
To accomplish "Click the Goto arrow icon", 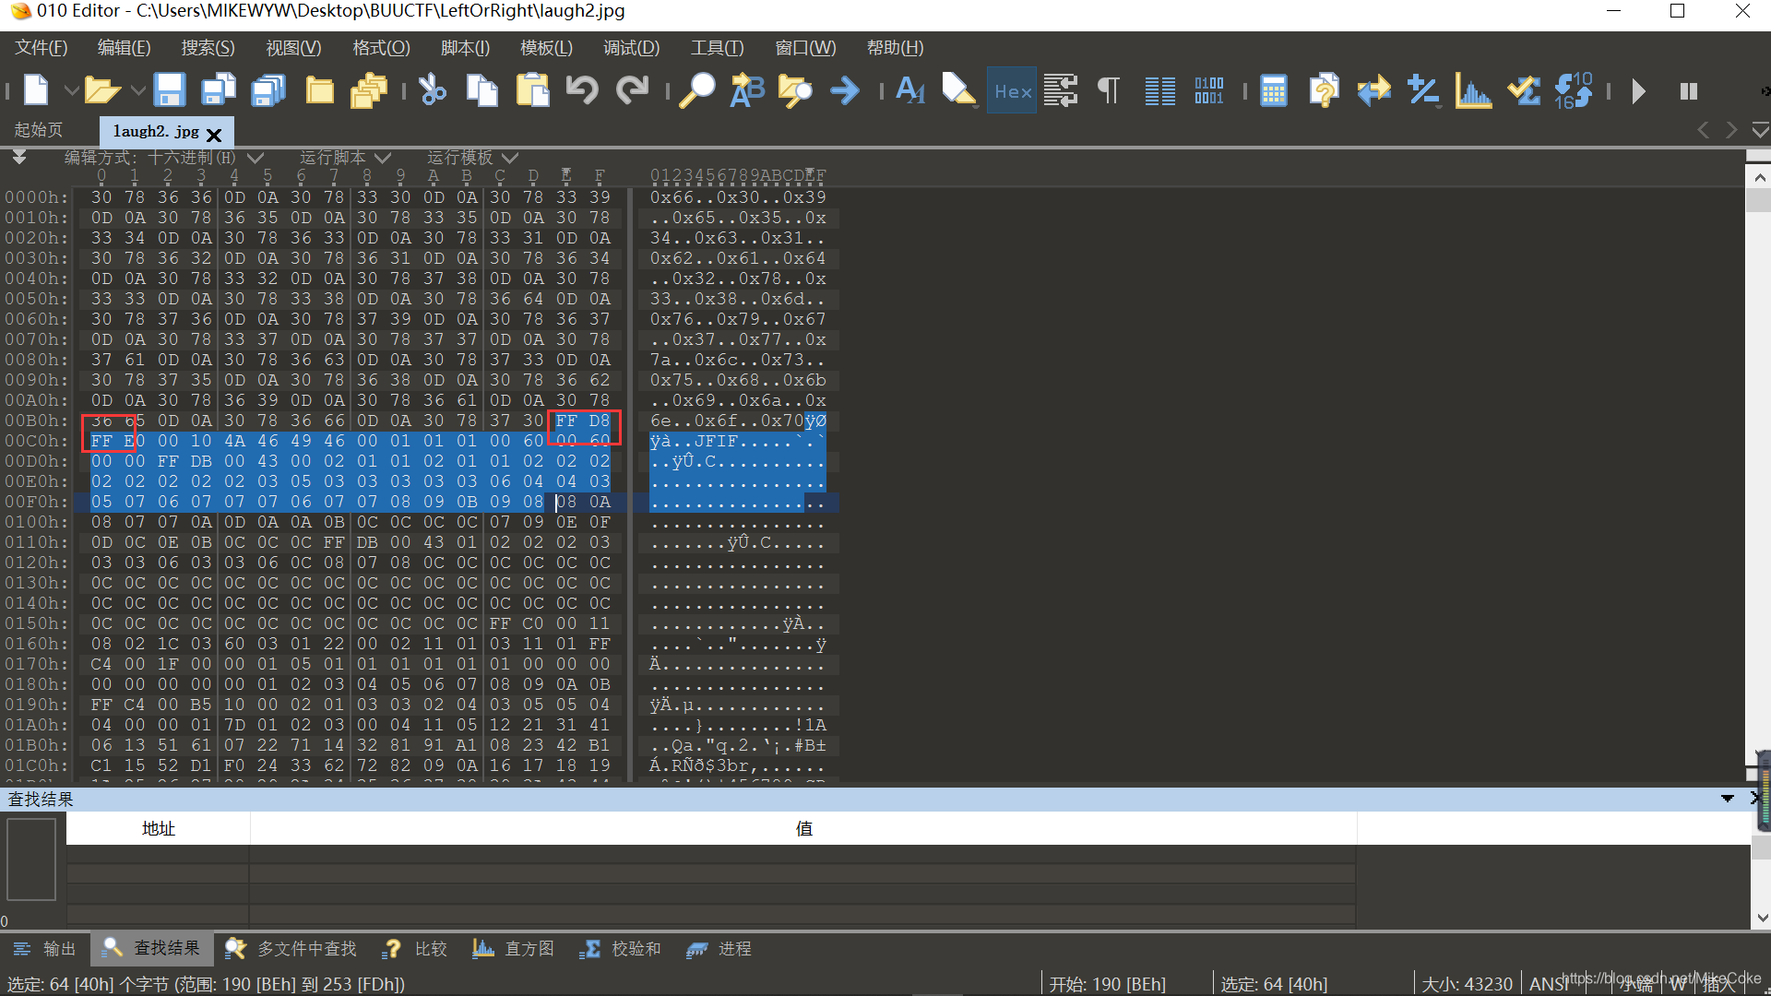I will coord(845,90).
